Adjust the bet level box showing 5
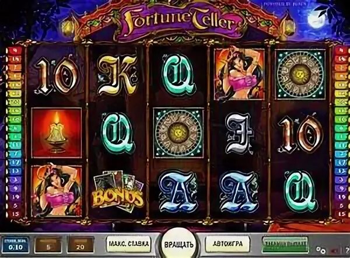350x258 pixels. 48,245
